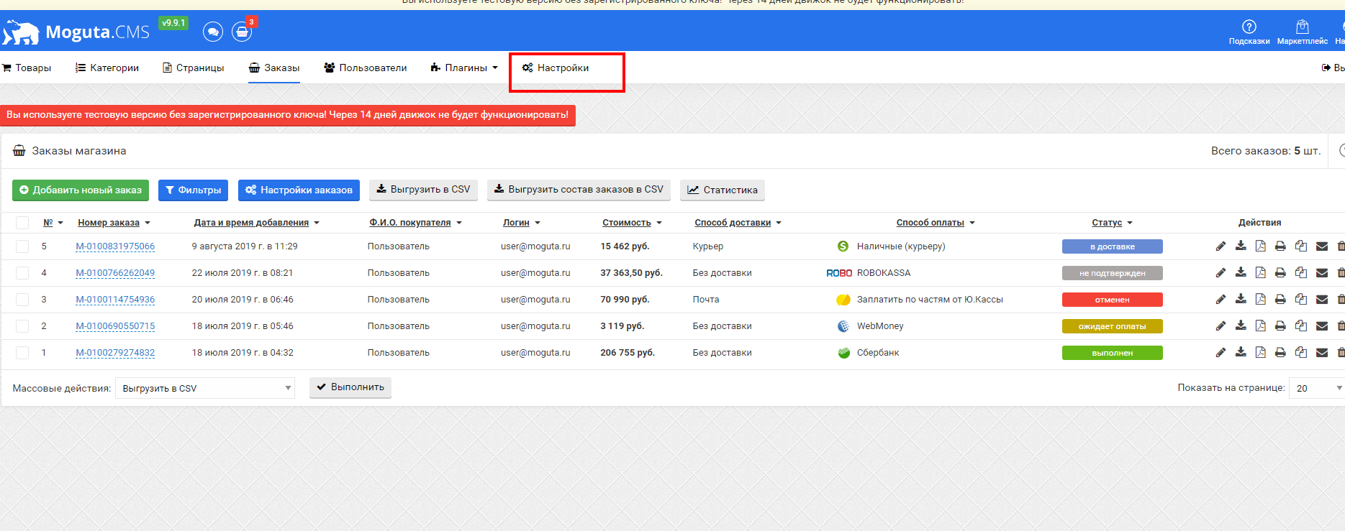
Task: Open order link M-0100690550715
Action: click(115, 326)
